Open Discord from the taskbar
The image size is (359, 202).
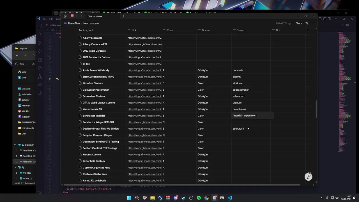click(x=176, y=198)
